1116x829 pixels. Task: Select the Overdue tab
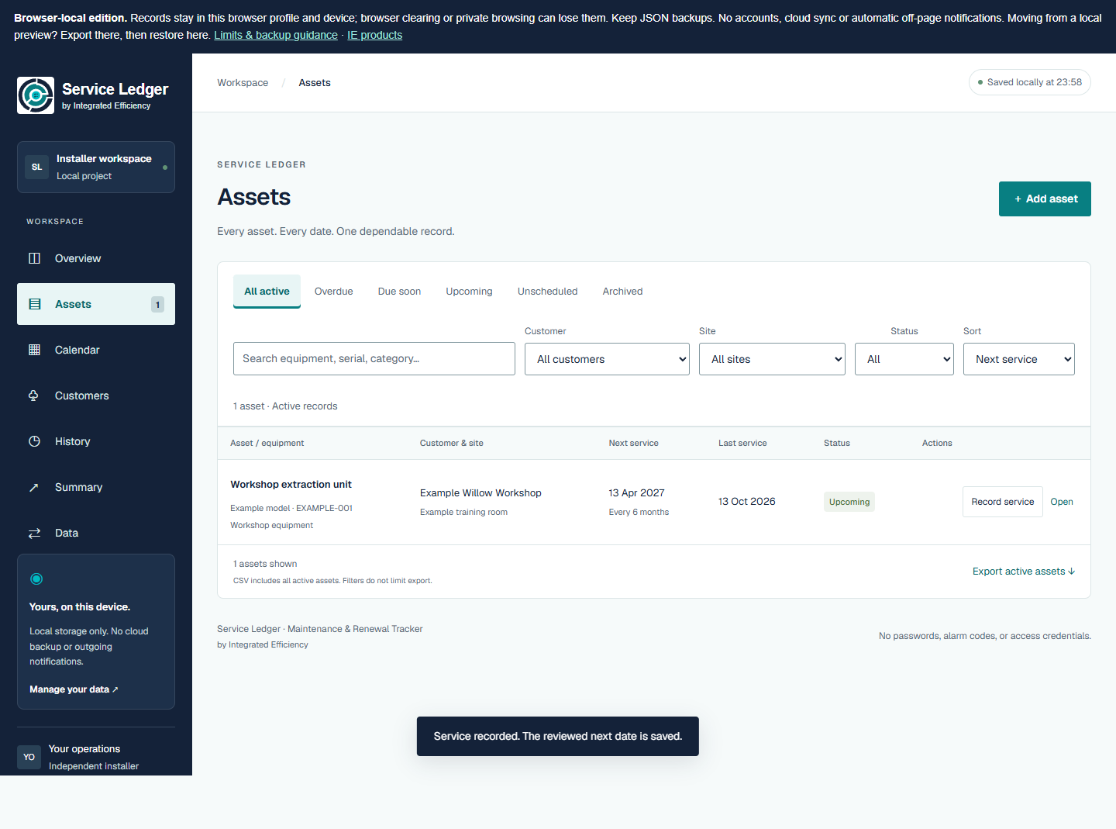click(x=334, y=292)
